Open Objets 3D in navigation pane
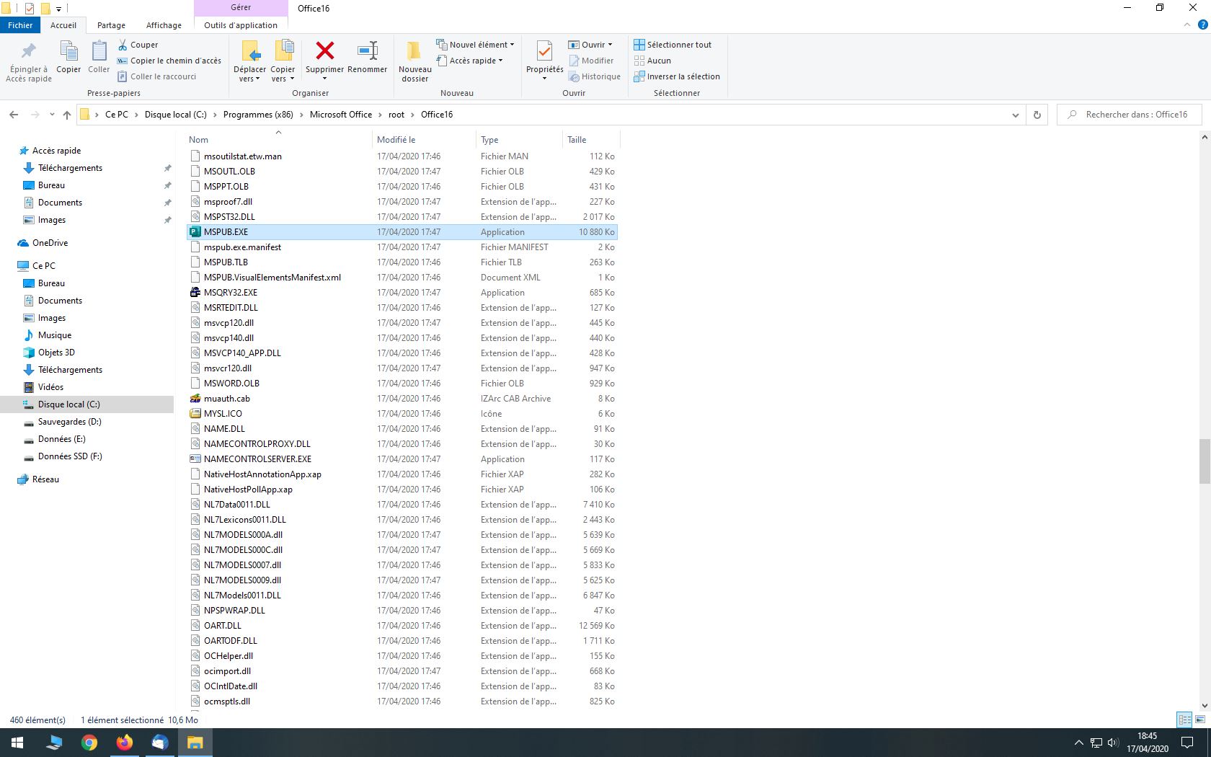The width and height of the screenshot is (1211, 757). (x=56, y=353)
